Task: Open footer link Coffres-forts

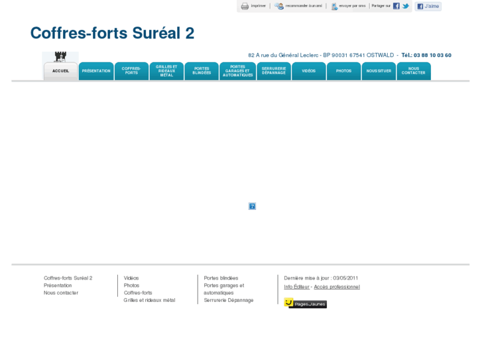Action: tap(138, 293)
